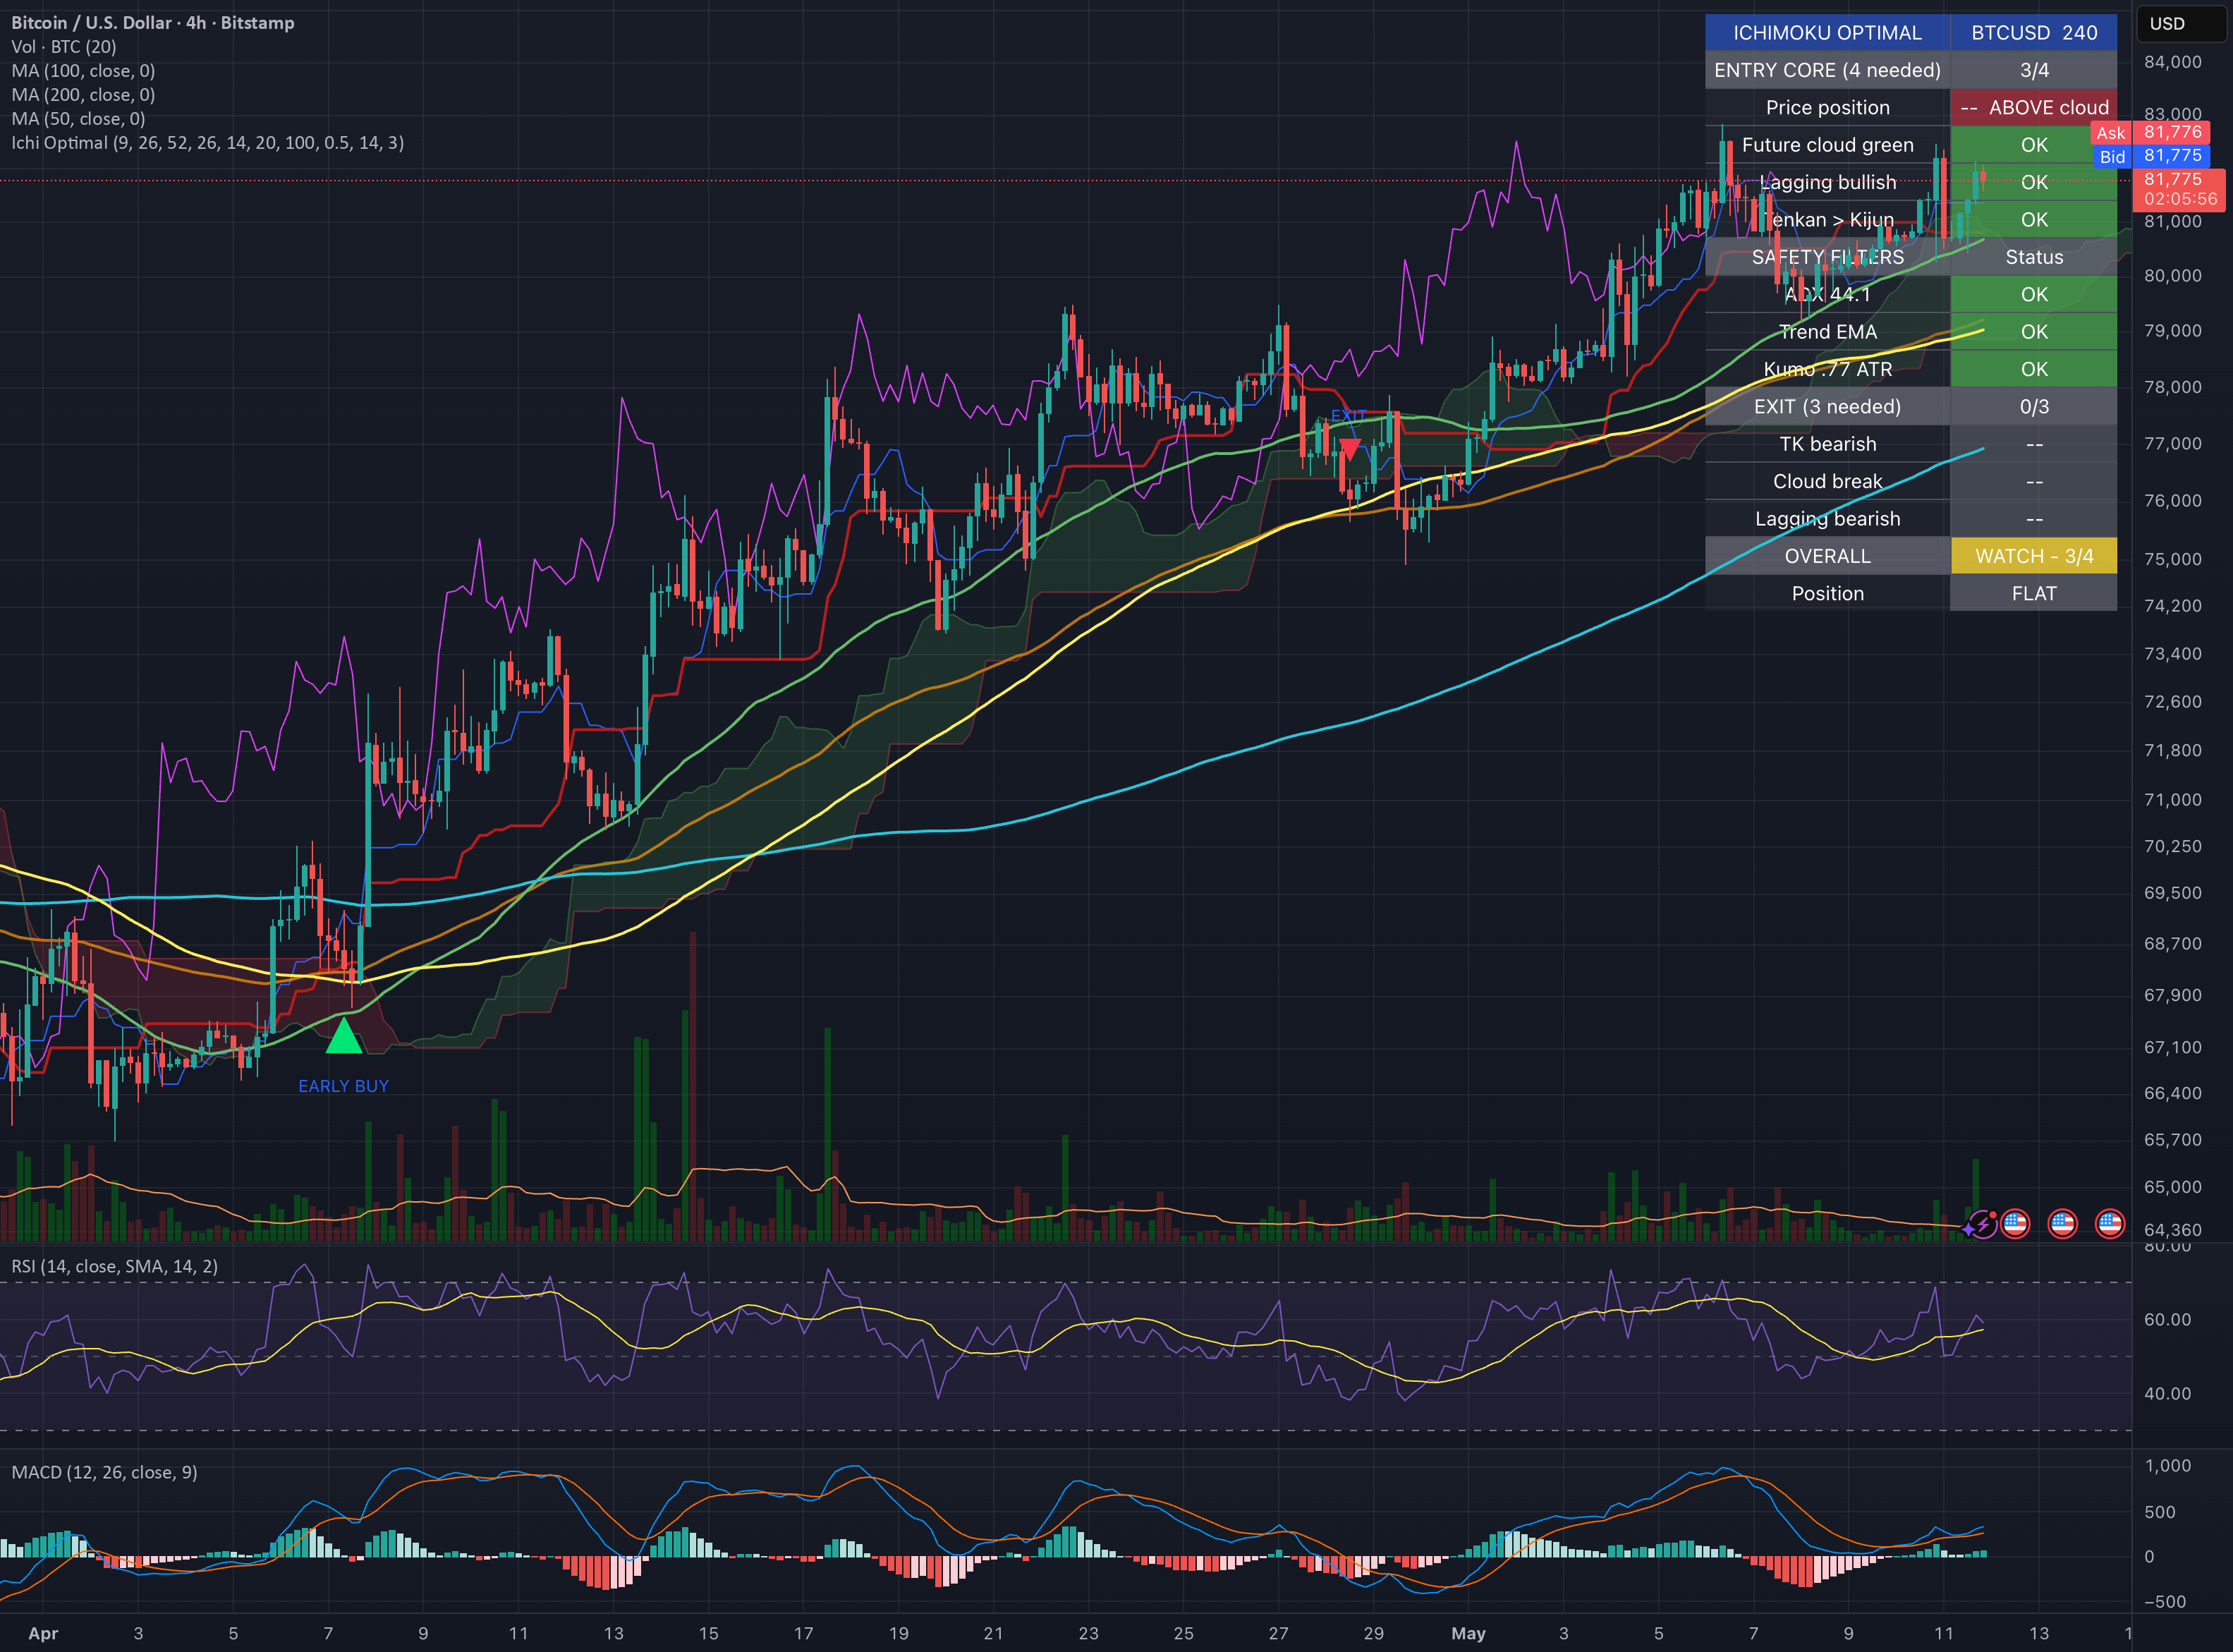The image size is (2233, 1652).
Task: Click the Apr label on time axis
Action: point(43,1633)
